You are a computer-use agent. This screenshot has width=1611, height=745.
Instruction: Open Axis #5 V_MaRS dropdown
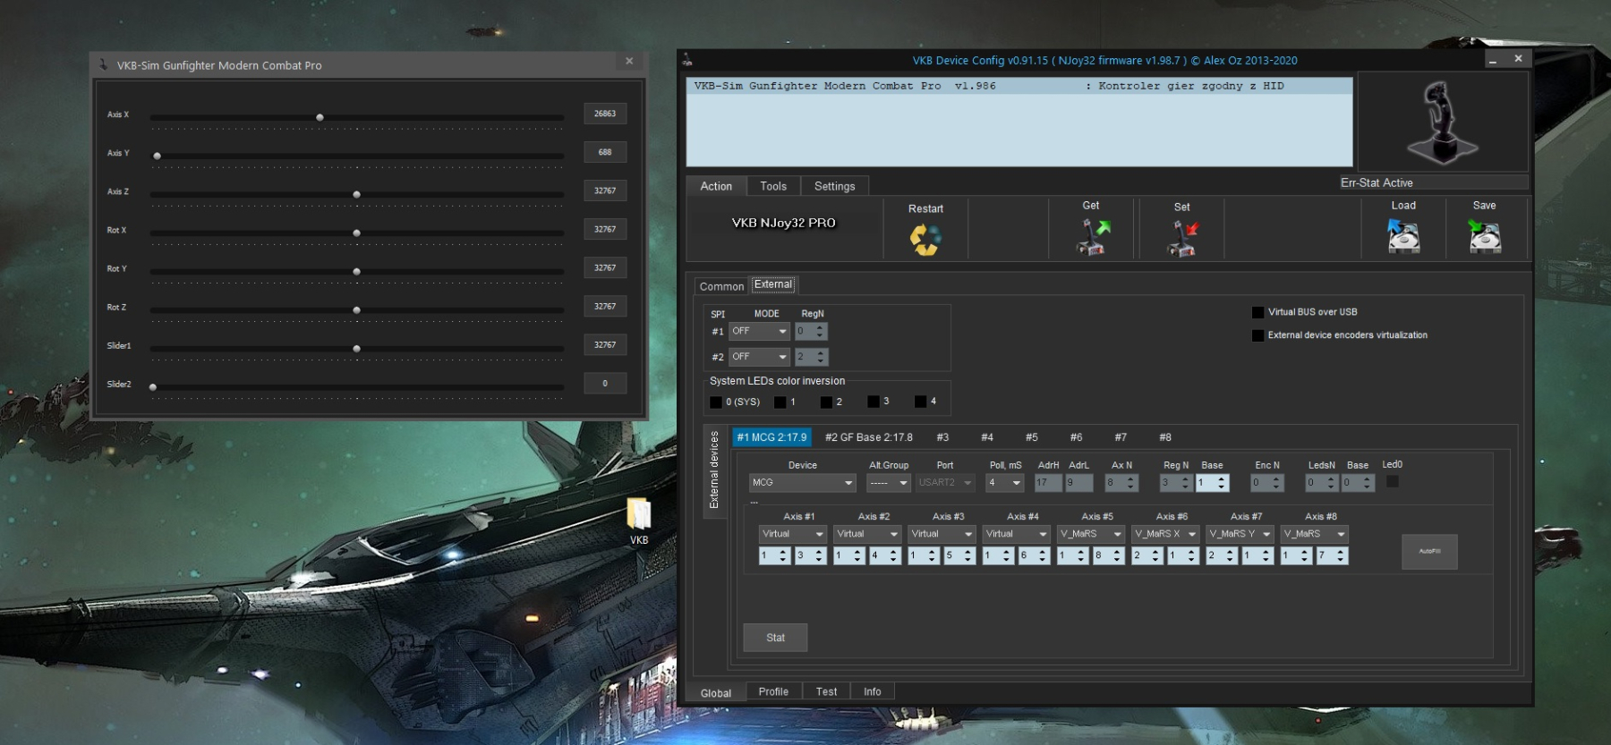click(1090, 534)
